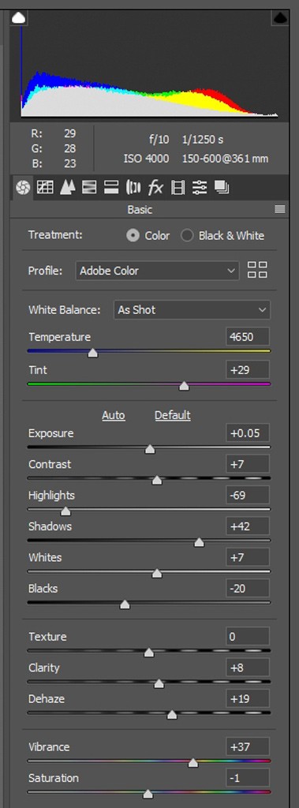Screen dimensions: 299x808
Task: Open the Basic panel aperture icon tab
Action: 23,188
